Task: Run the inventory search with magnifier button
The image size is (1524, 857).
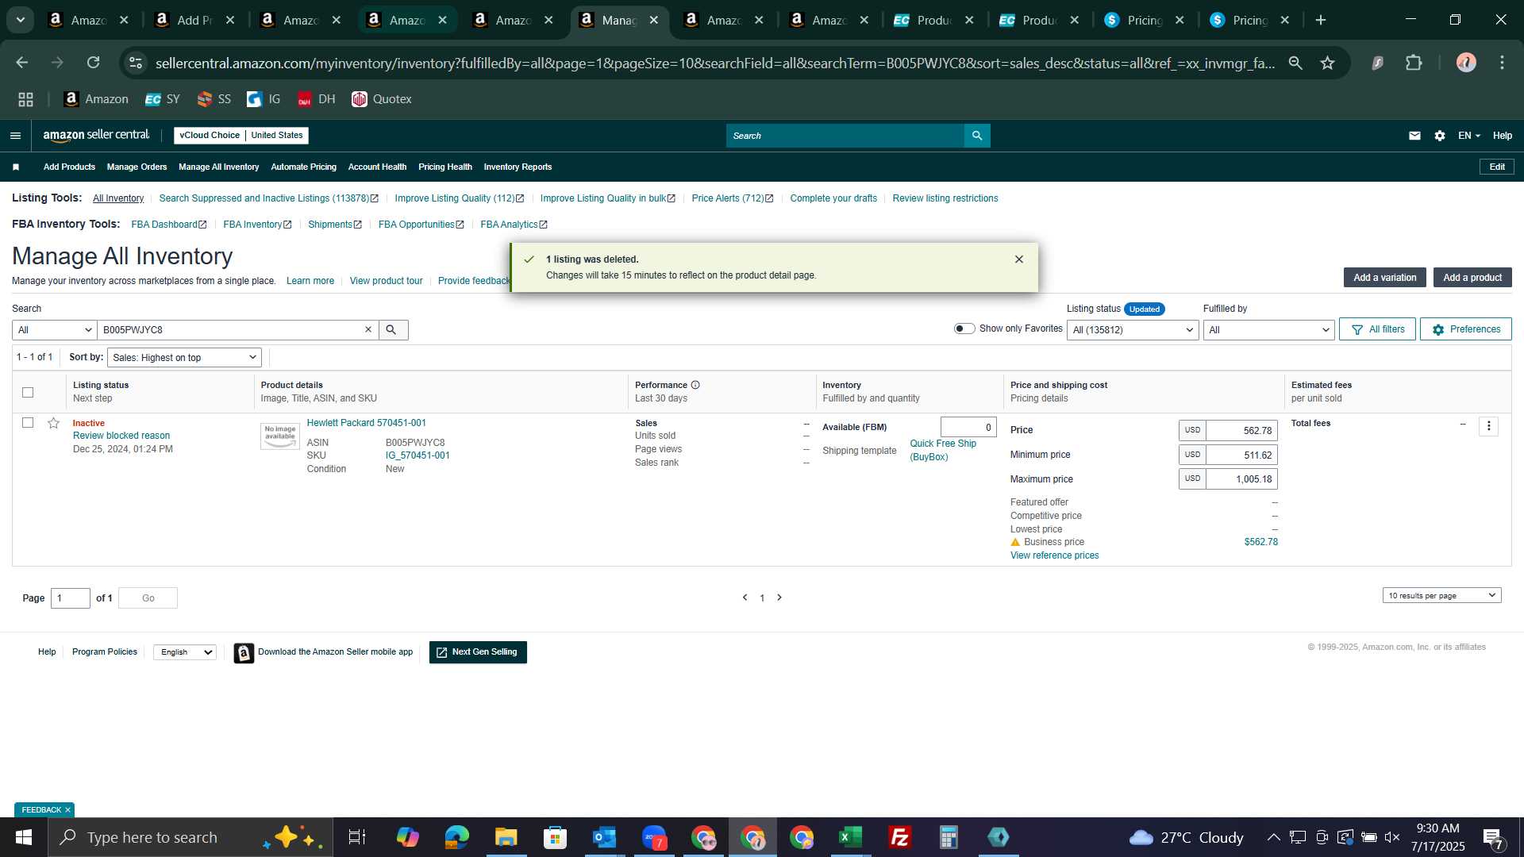Action: (393, 330)
